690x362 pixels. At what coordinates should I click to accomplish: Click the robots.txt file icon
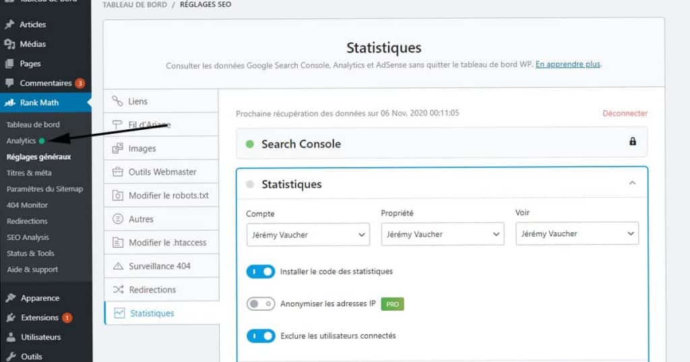coord(118,196)
